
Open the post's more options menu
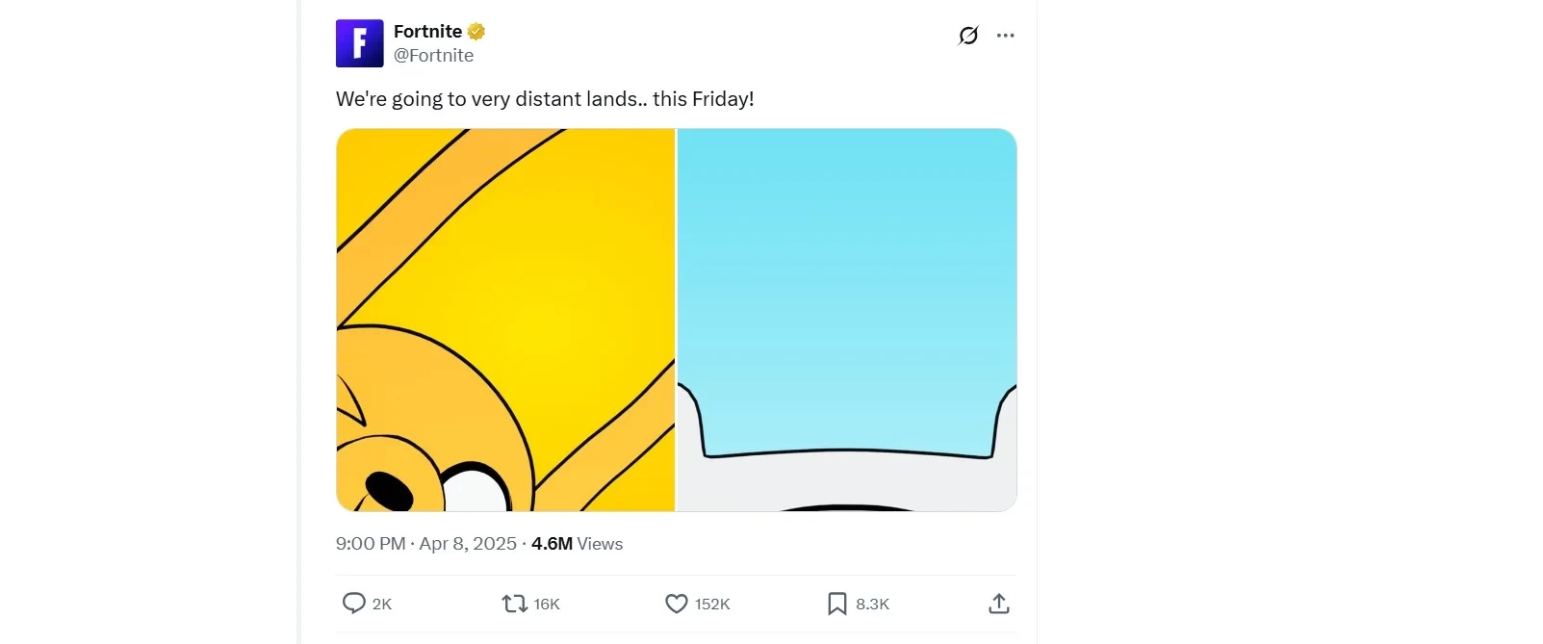coord(1006,36)
